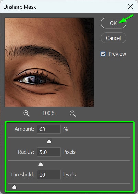The width and height of the screenshot is (138, 194).
Task: Click the Preview checkbox label text
Action: coord(117,54)
